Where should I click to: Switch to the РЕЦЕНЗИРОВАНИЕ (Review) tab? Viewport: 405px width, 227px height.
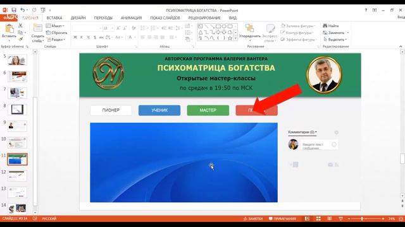(204, 18)
